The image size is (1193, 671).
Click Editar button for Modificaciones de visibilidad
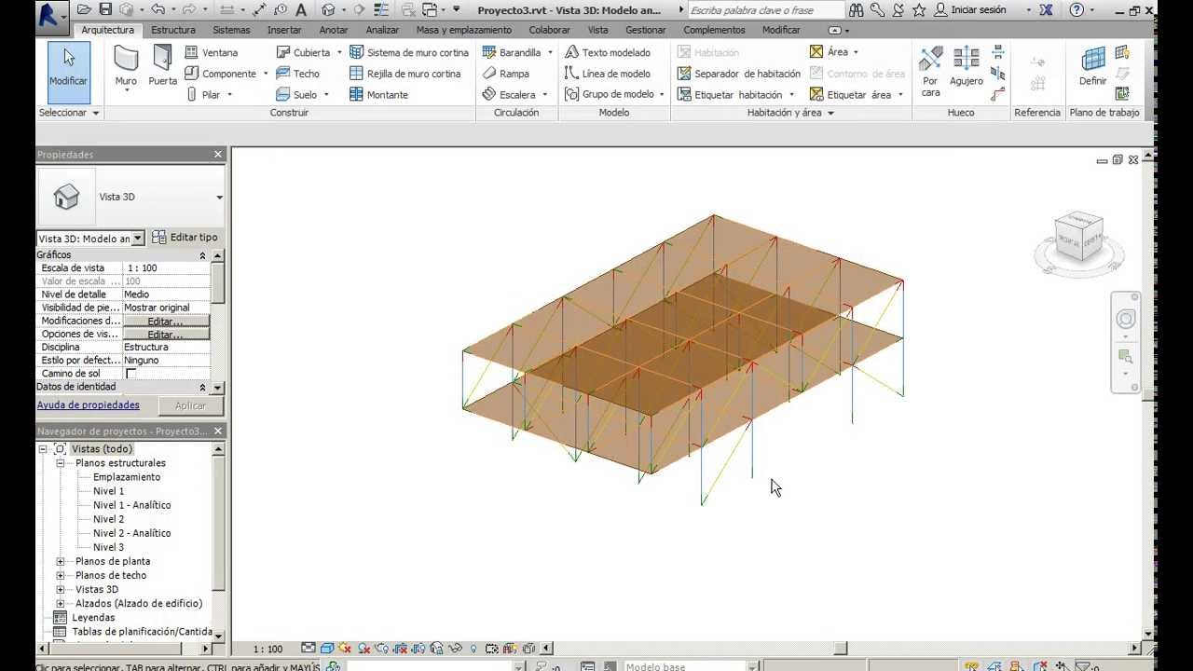(165, 321)
